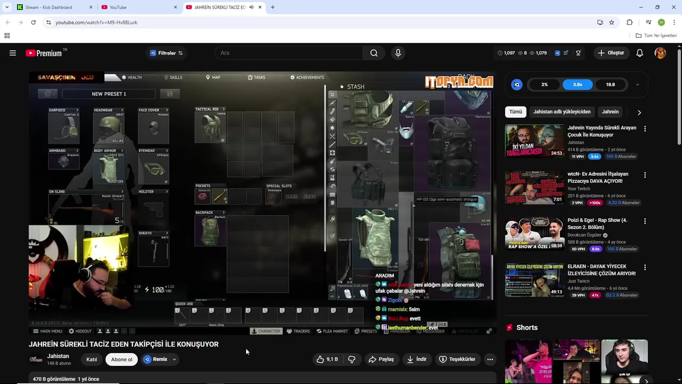Open the Jahistan channel avatar
Screen dimensions: 682x384
(36, 359)
